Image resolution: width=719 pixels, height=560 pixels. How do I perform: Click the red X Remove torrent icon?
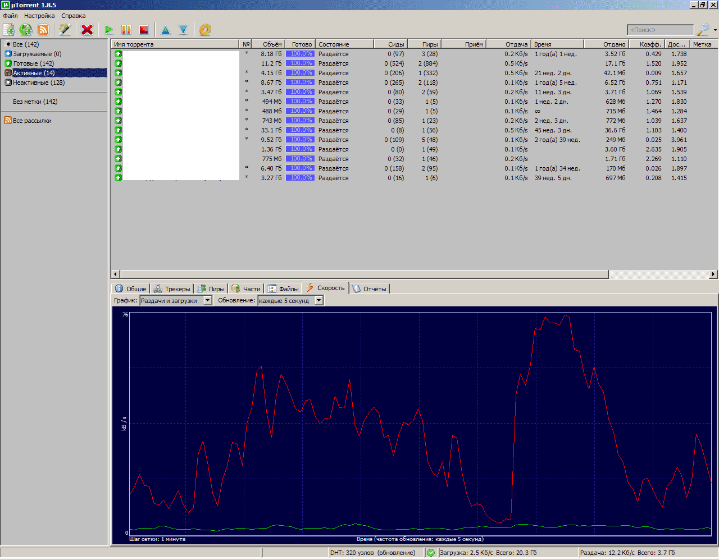(x=87, y=30)
